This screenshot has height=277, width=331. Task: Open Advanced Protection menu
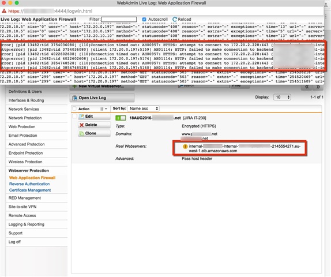pos(27,144)
